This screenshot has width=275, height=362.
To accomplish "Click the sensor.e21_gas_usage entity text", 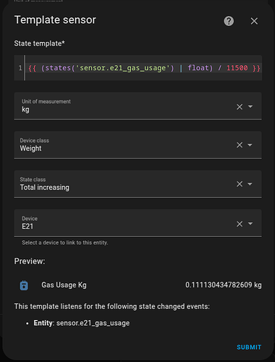I will 93,323.
